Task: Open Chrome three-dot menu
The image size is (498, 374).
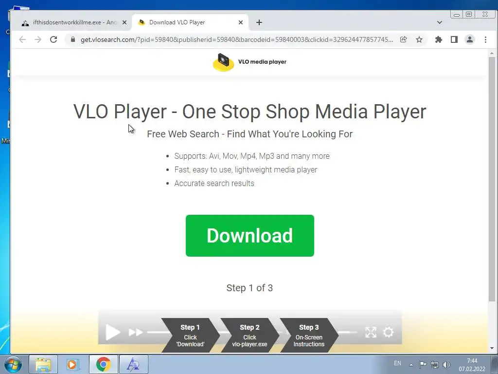Action: [485, 39]
